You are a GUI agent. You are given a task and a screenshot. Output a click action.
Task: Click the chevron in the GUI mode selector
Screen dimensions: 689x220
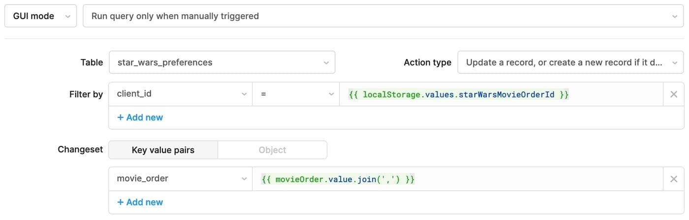click(67, 16)
